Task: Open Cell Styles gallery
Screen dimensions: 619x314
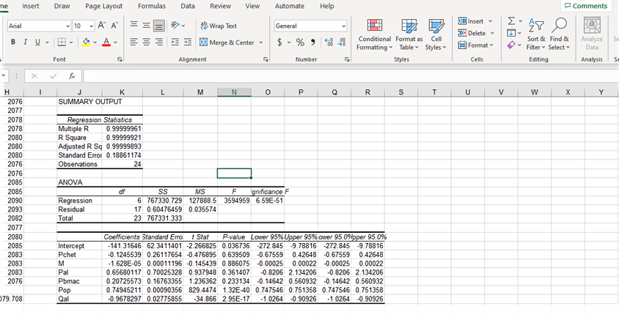Action: click(436, 34)
